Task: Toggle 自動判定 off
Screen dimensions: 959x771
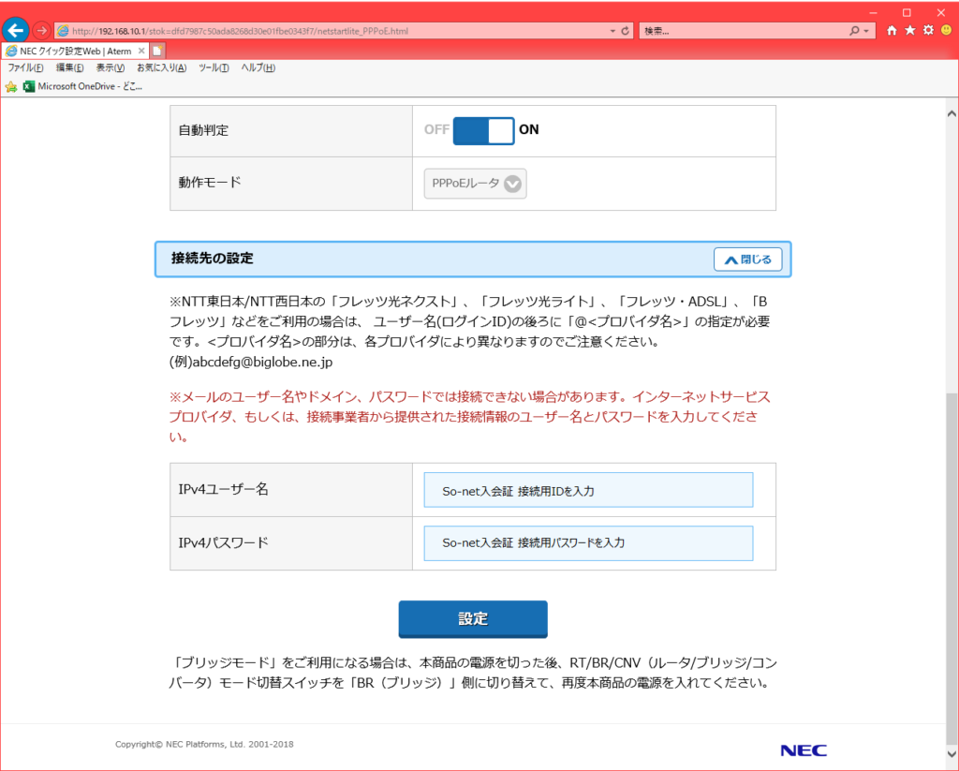Action: (483, 130)
